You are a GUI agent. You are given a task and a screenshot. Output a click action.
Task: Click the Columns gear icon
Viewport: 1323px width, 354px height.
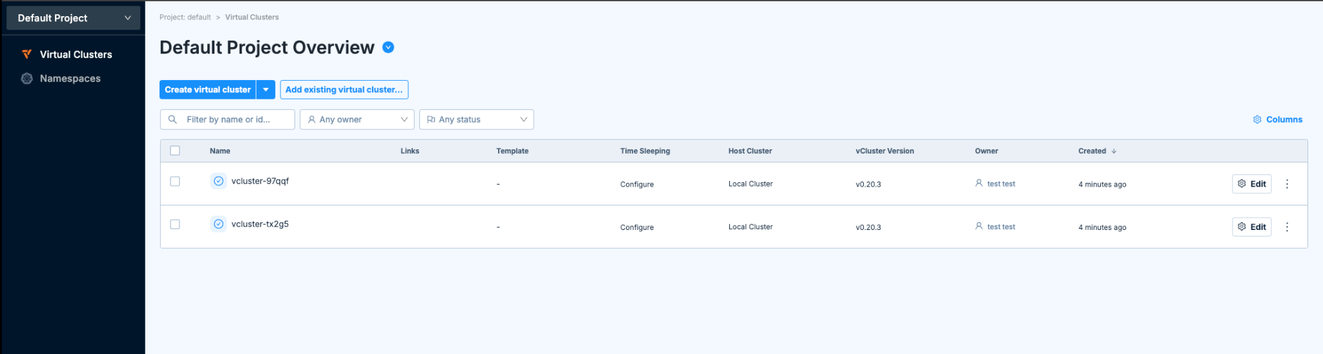(x=1257, y=120)
